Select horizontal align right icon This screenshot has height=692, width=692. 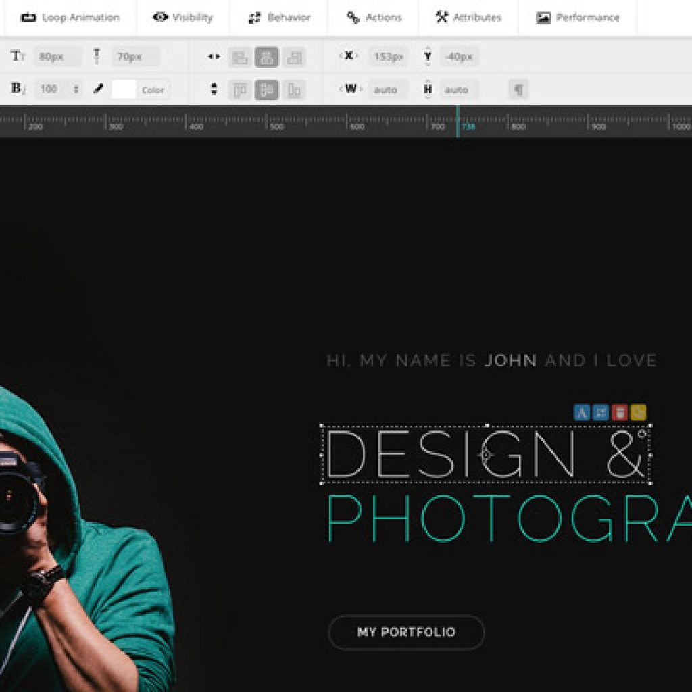293,57
